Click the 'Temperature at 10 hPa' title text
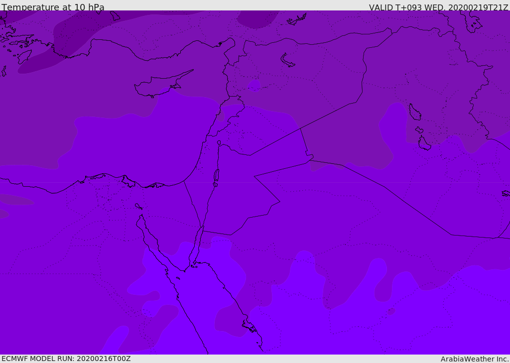This screenshot has width=510, height=363. [x=53, y=7]
